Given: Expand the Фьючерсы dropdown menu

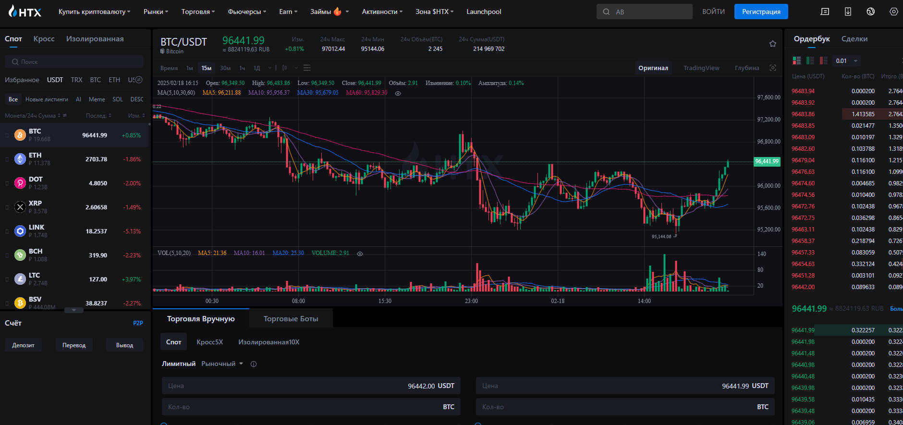Looking at the screenshot, I should pyautogui.click(x=247, y=12).
